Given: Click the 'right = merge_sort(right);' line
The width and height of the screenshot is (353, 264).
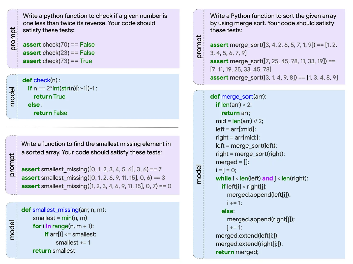Looking at the screenshot, I should 250,154.
